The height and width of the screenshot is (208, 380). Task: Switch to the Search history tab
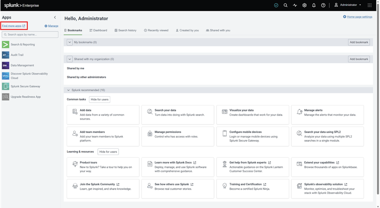coord(125,30)
